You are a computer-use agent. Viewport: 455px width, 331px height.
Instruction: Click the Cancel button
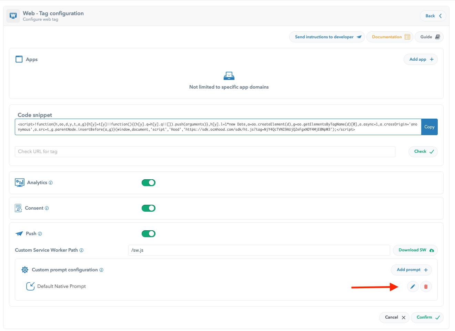[395, 318]
